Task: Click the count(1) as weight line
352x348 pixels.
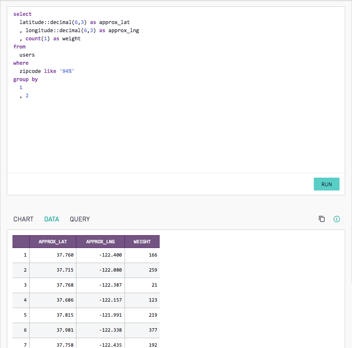Action: (x=50, y=39)
